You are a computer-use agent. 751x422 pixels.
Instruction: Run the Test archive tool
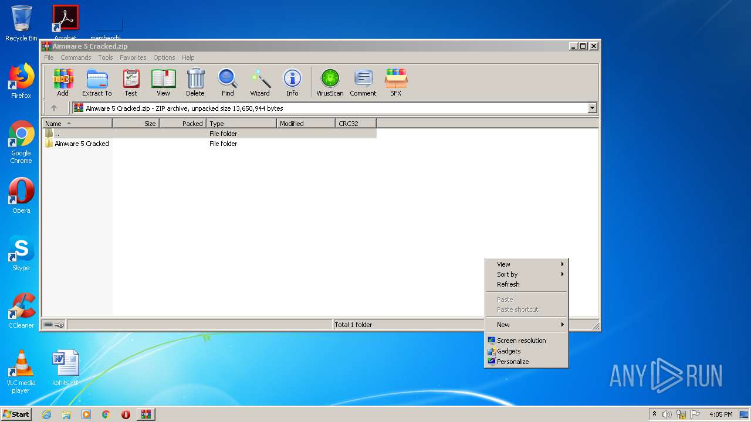(x=131, y=82)
